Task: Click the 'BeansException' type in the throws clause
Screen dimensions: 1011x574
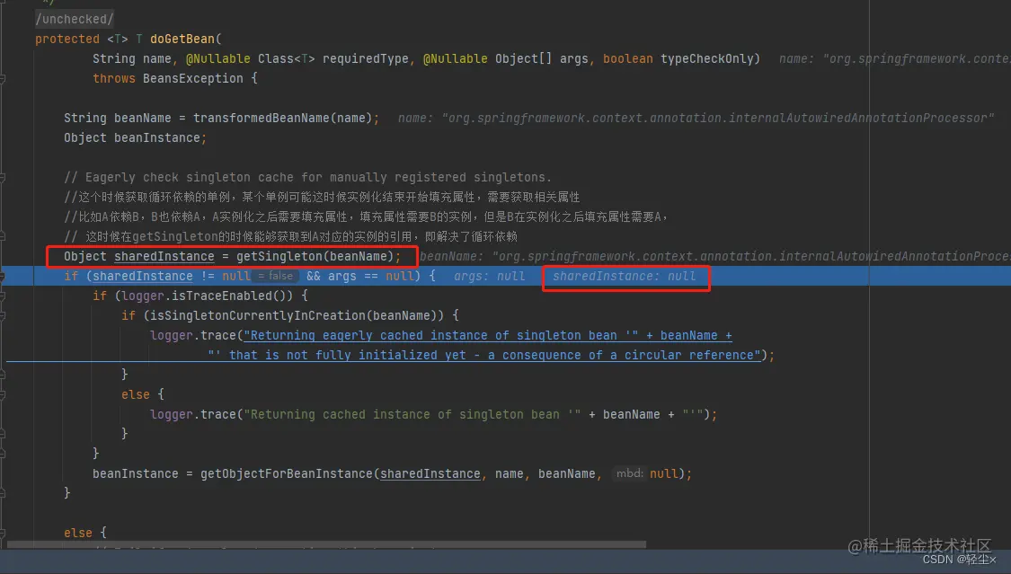Action: tap(193, 78)
